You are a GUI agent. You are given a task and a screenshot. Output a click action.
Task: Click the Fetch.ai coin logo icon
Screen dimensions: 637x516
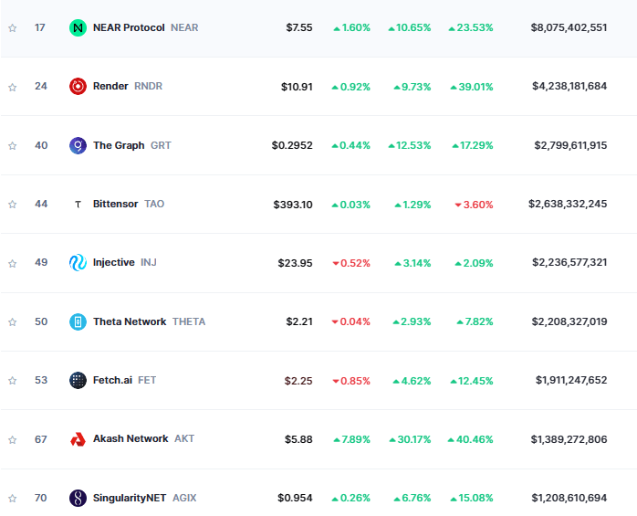(78, 381)
